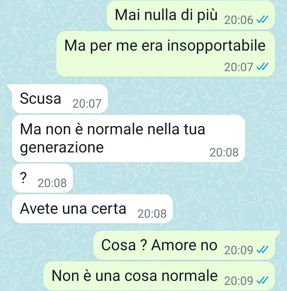287x291 pixels.
Task: Tap read-receipt checkmarks on 'Mai nulla di più'
Action: tap(262, 19)
